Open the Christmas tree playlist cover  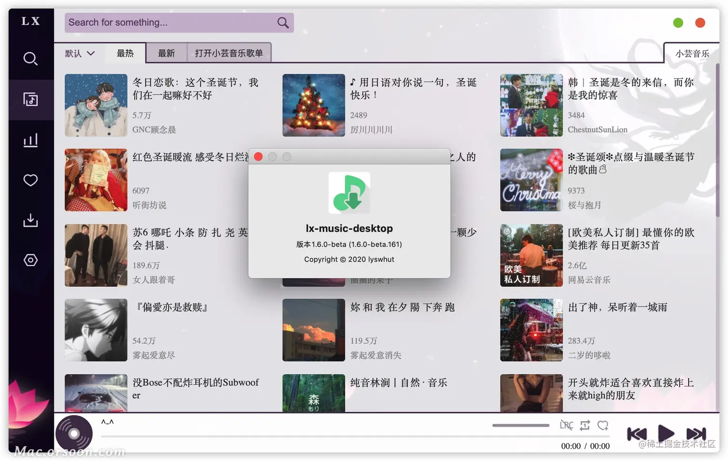(313, 105)
